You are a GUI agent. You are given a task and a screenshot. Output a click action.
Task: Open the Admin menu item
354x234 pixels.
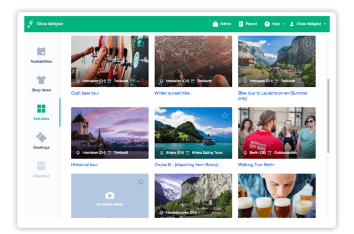[222, 24]
